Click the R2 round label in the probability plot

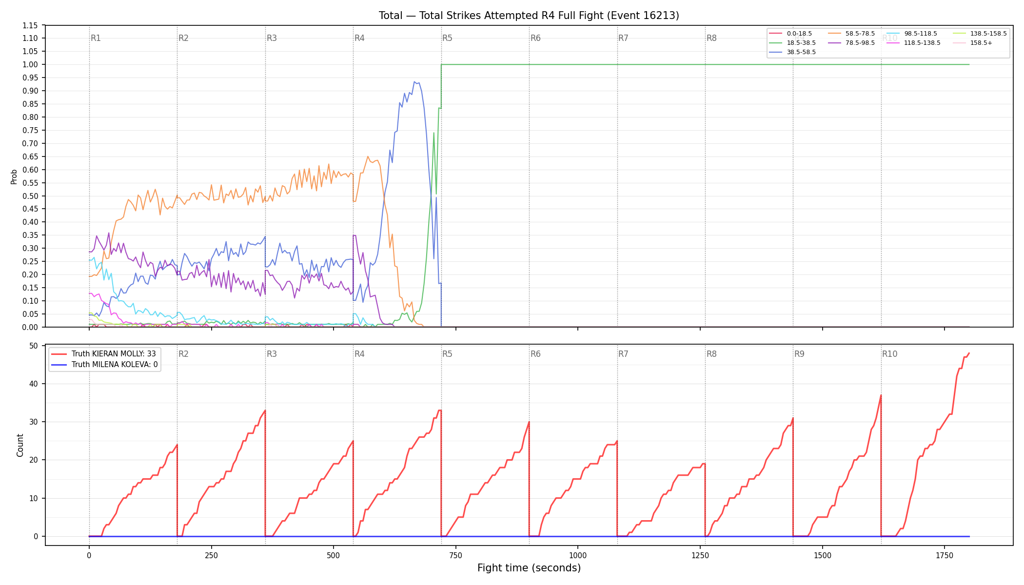coord(183,38)
